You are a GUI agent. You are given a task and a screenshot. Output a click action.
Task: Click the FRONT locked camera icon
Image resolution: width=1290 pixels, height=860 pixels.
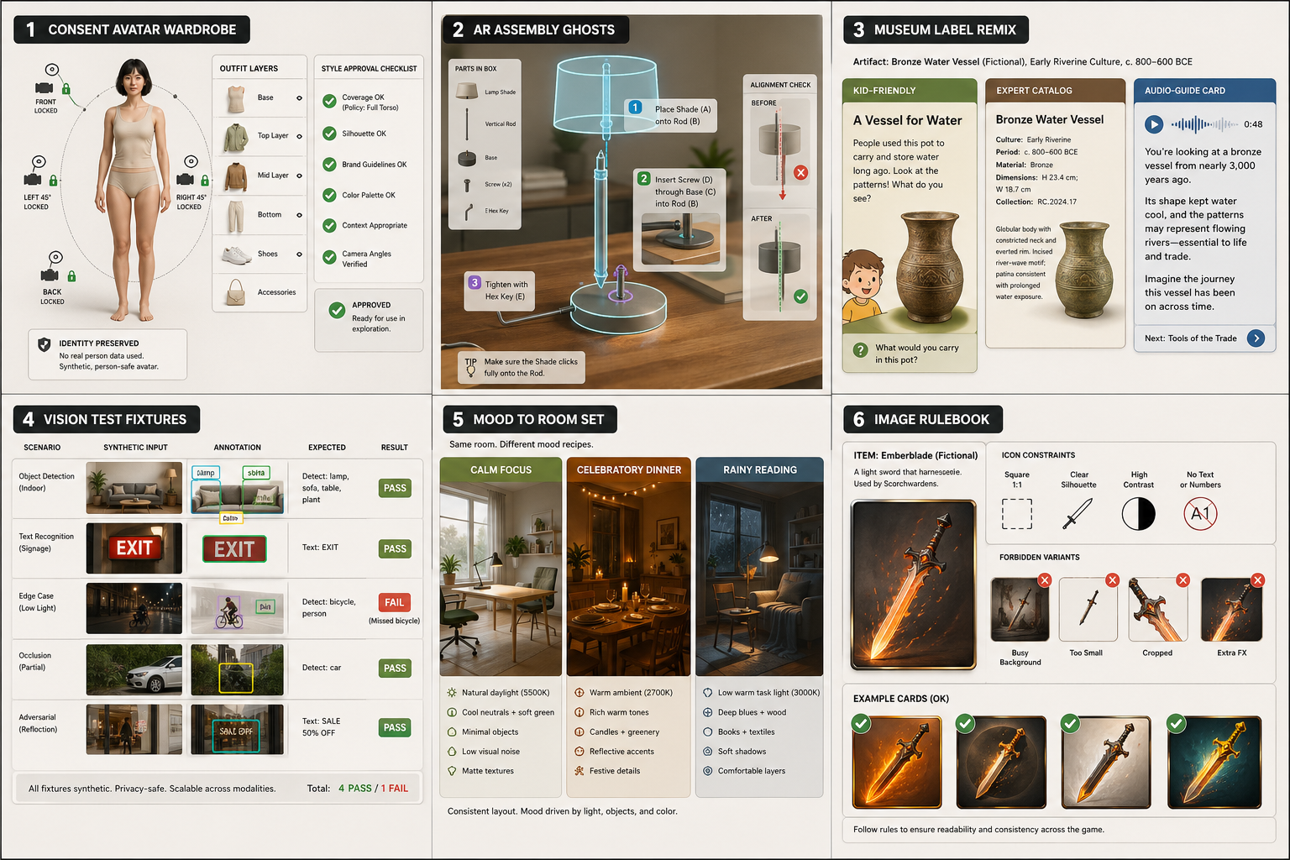(45, 88)
